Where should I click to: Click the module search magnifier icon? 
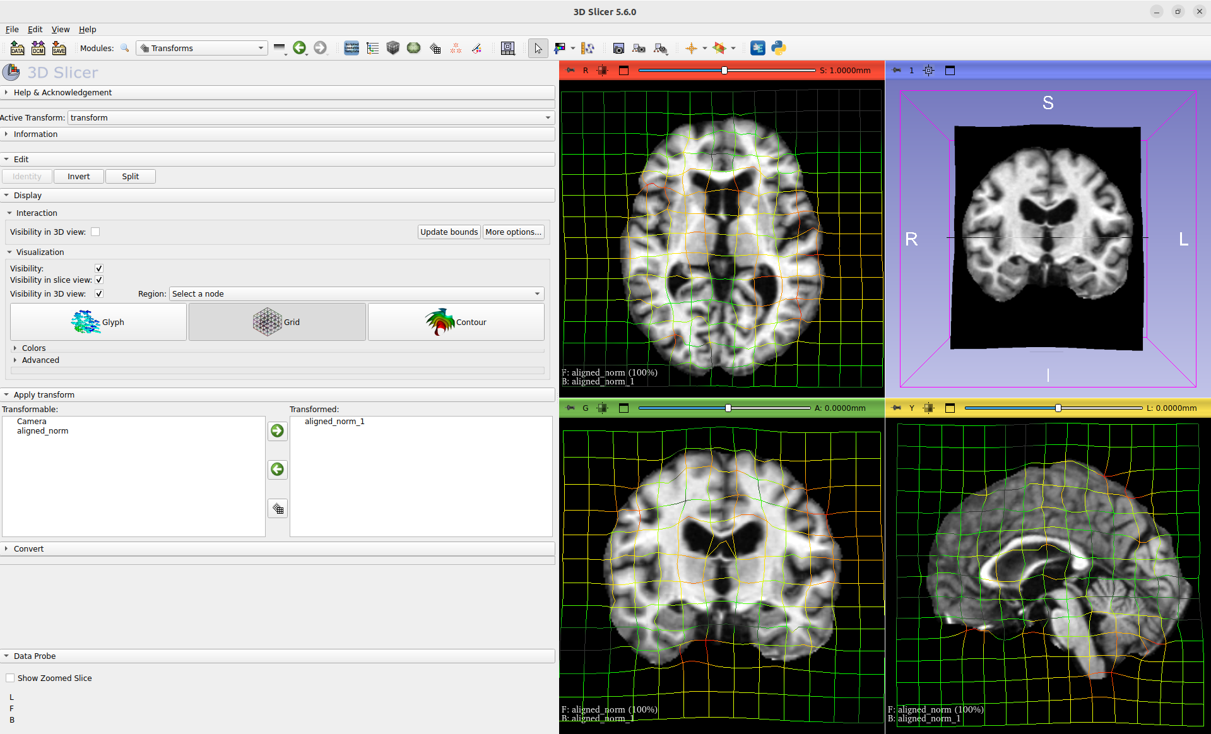click(125, 48)
